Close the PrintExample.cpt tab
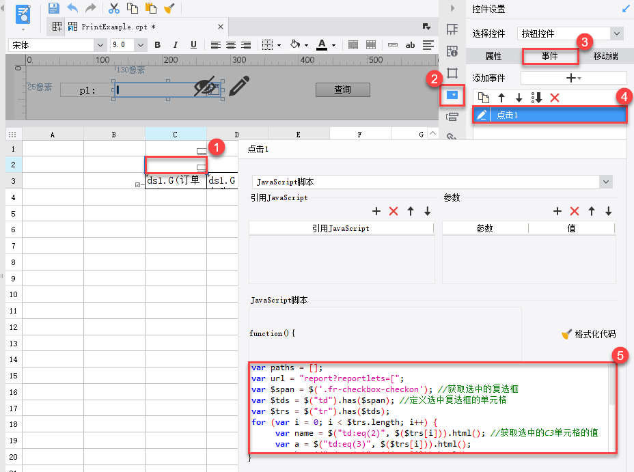The image size is (634, 472). [x=221, y=27]
